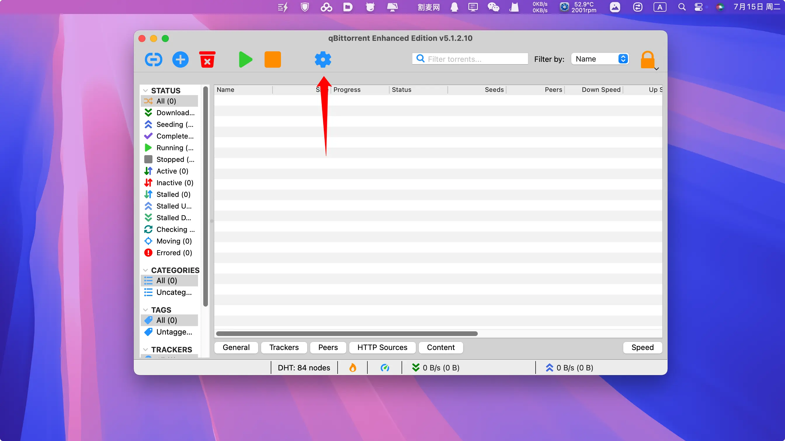Click the sidebar vertical scrollbar
Screen dimensions: 785x441
pos(205,196)
